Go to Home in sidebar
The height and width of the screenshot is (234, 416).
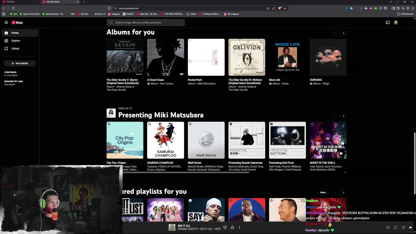tap(20, 33)
